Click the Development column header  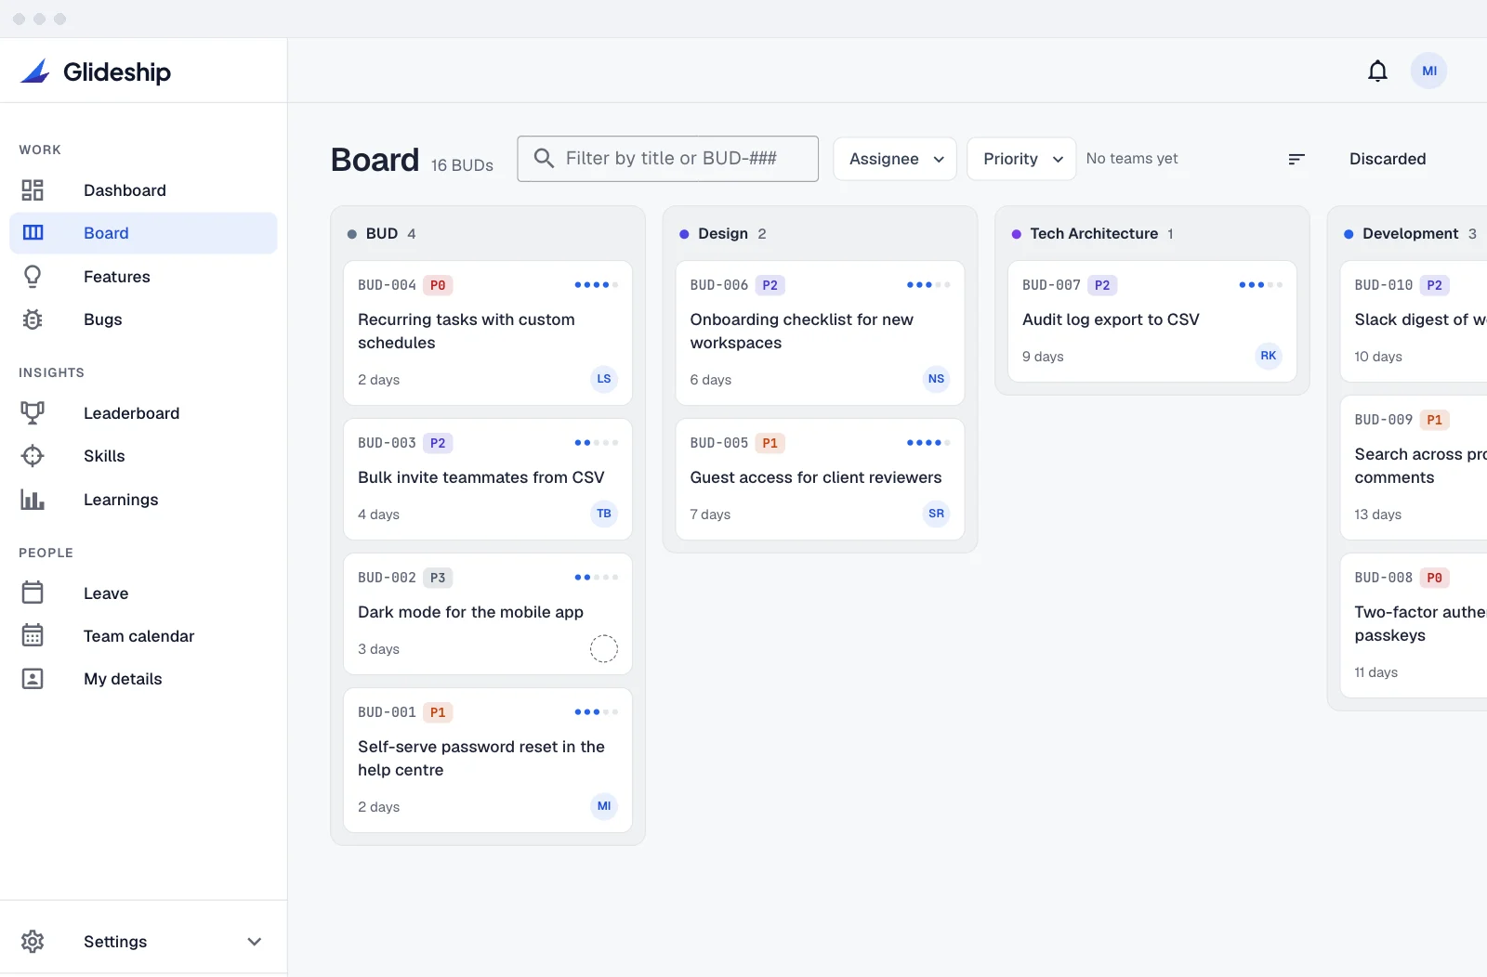pos(1410,234)
